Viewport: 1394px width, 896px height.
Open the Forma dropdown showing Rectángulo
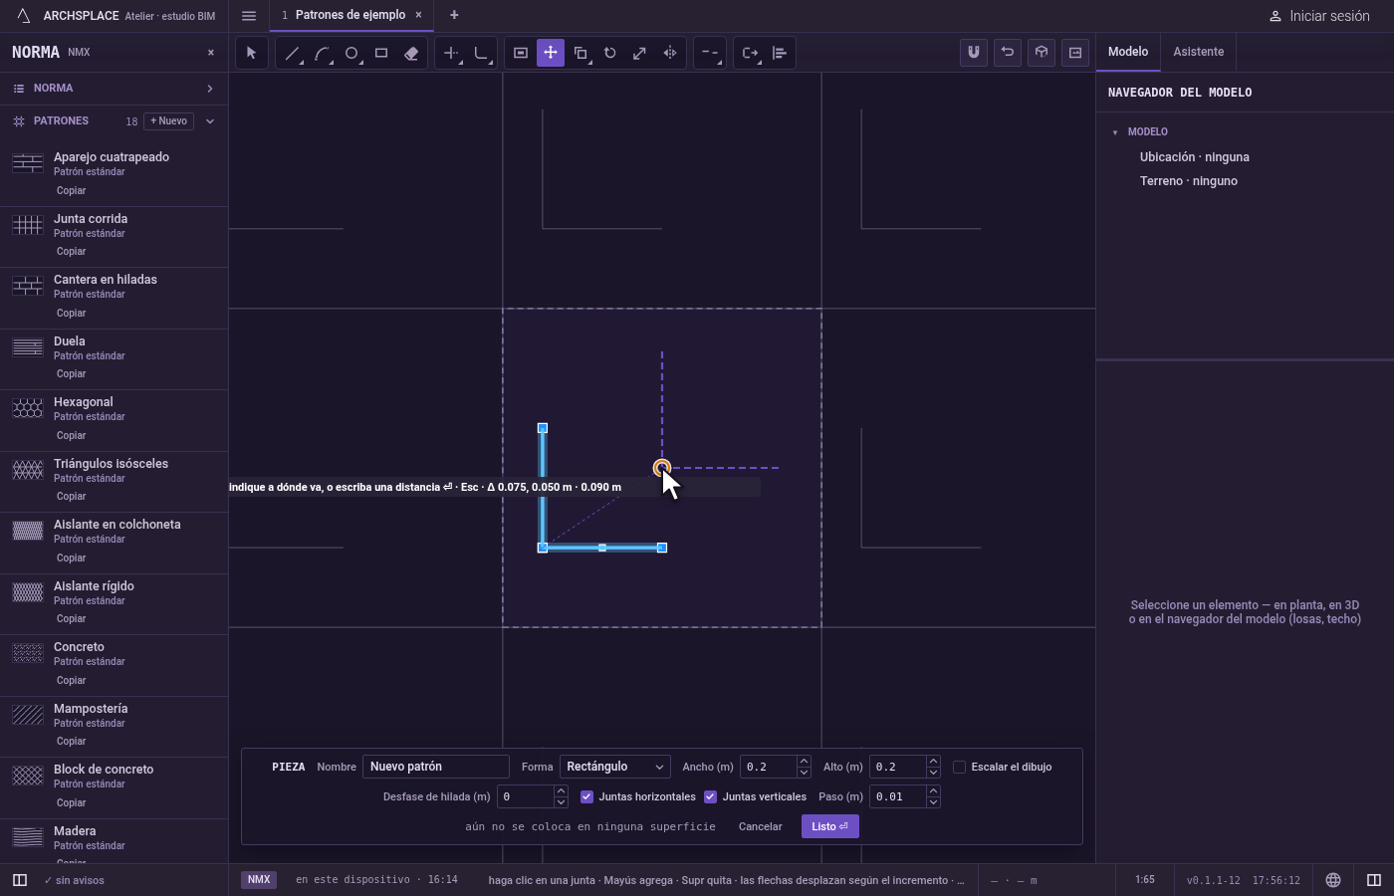[615, 767]
